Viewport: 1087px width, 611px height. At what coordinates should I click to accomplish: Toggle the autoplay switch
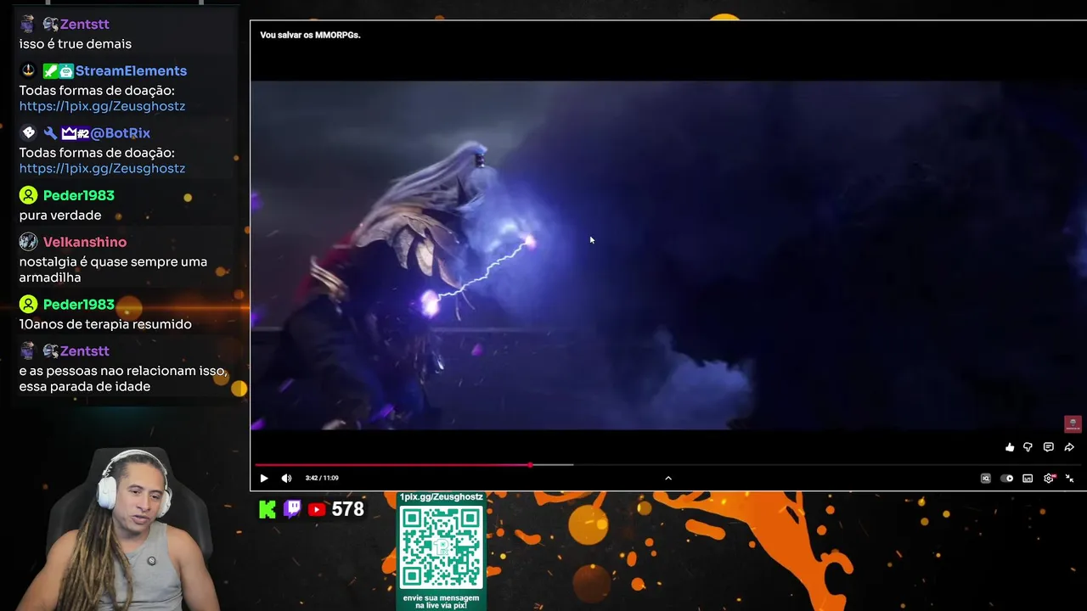[x=1006, y=479]
